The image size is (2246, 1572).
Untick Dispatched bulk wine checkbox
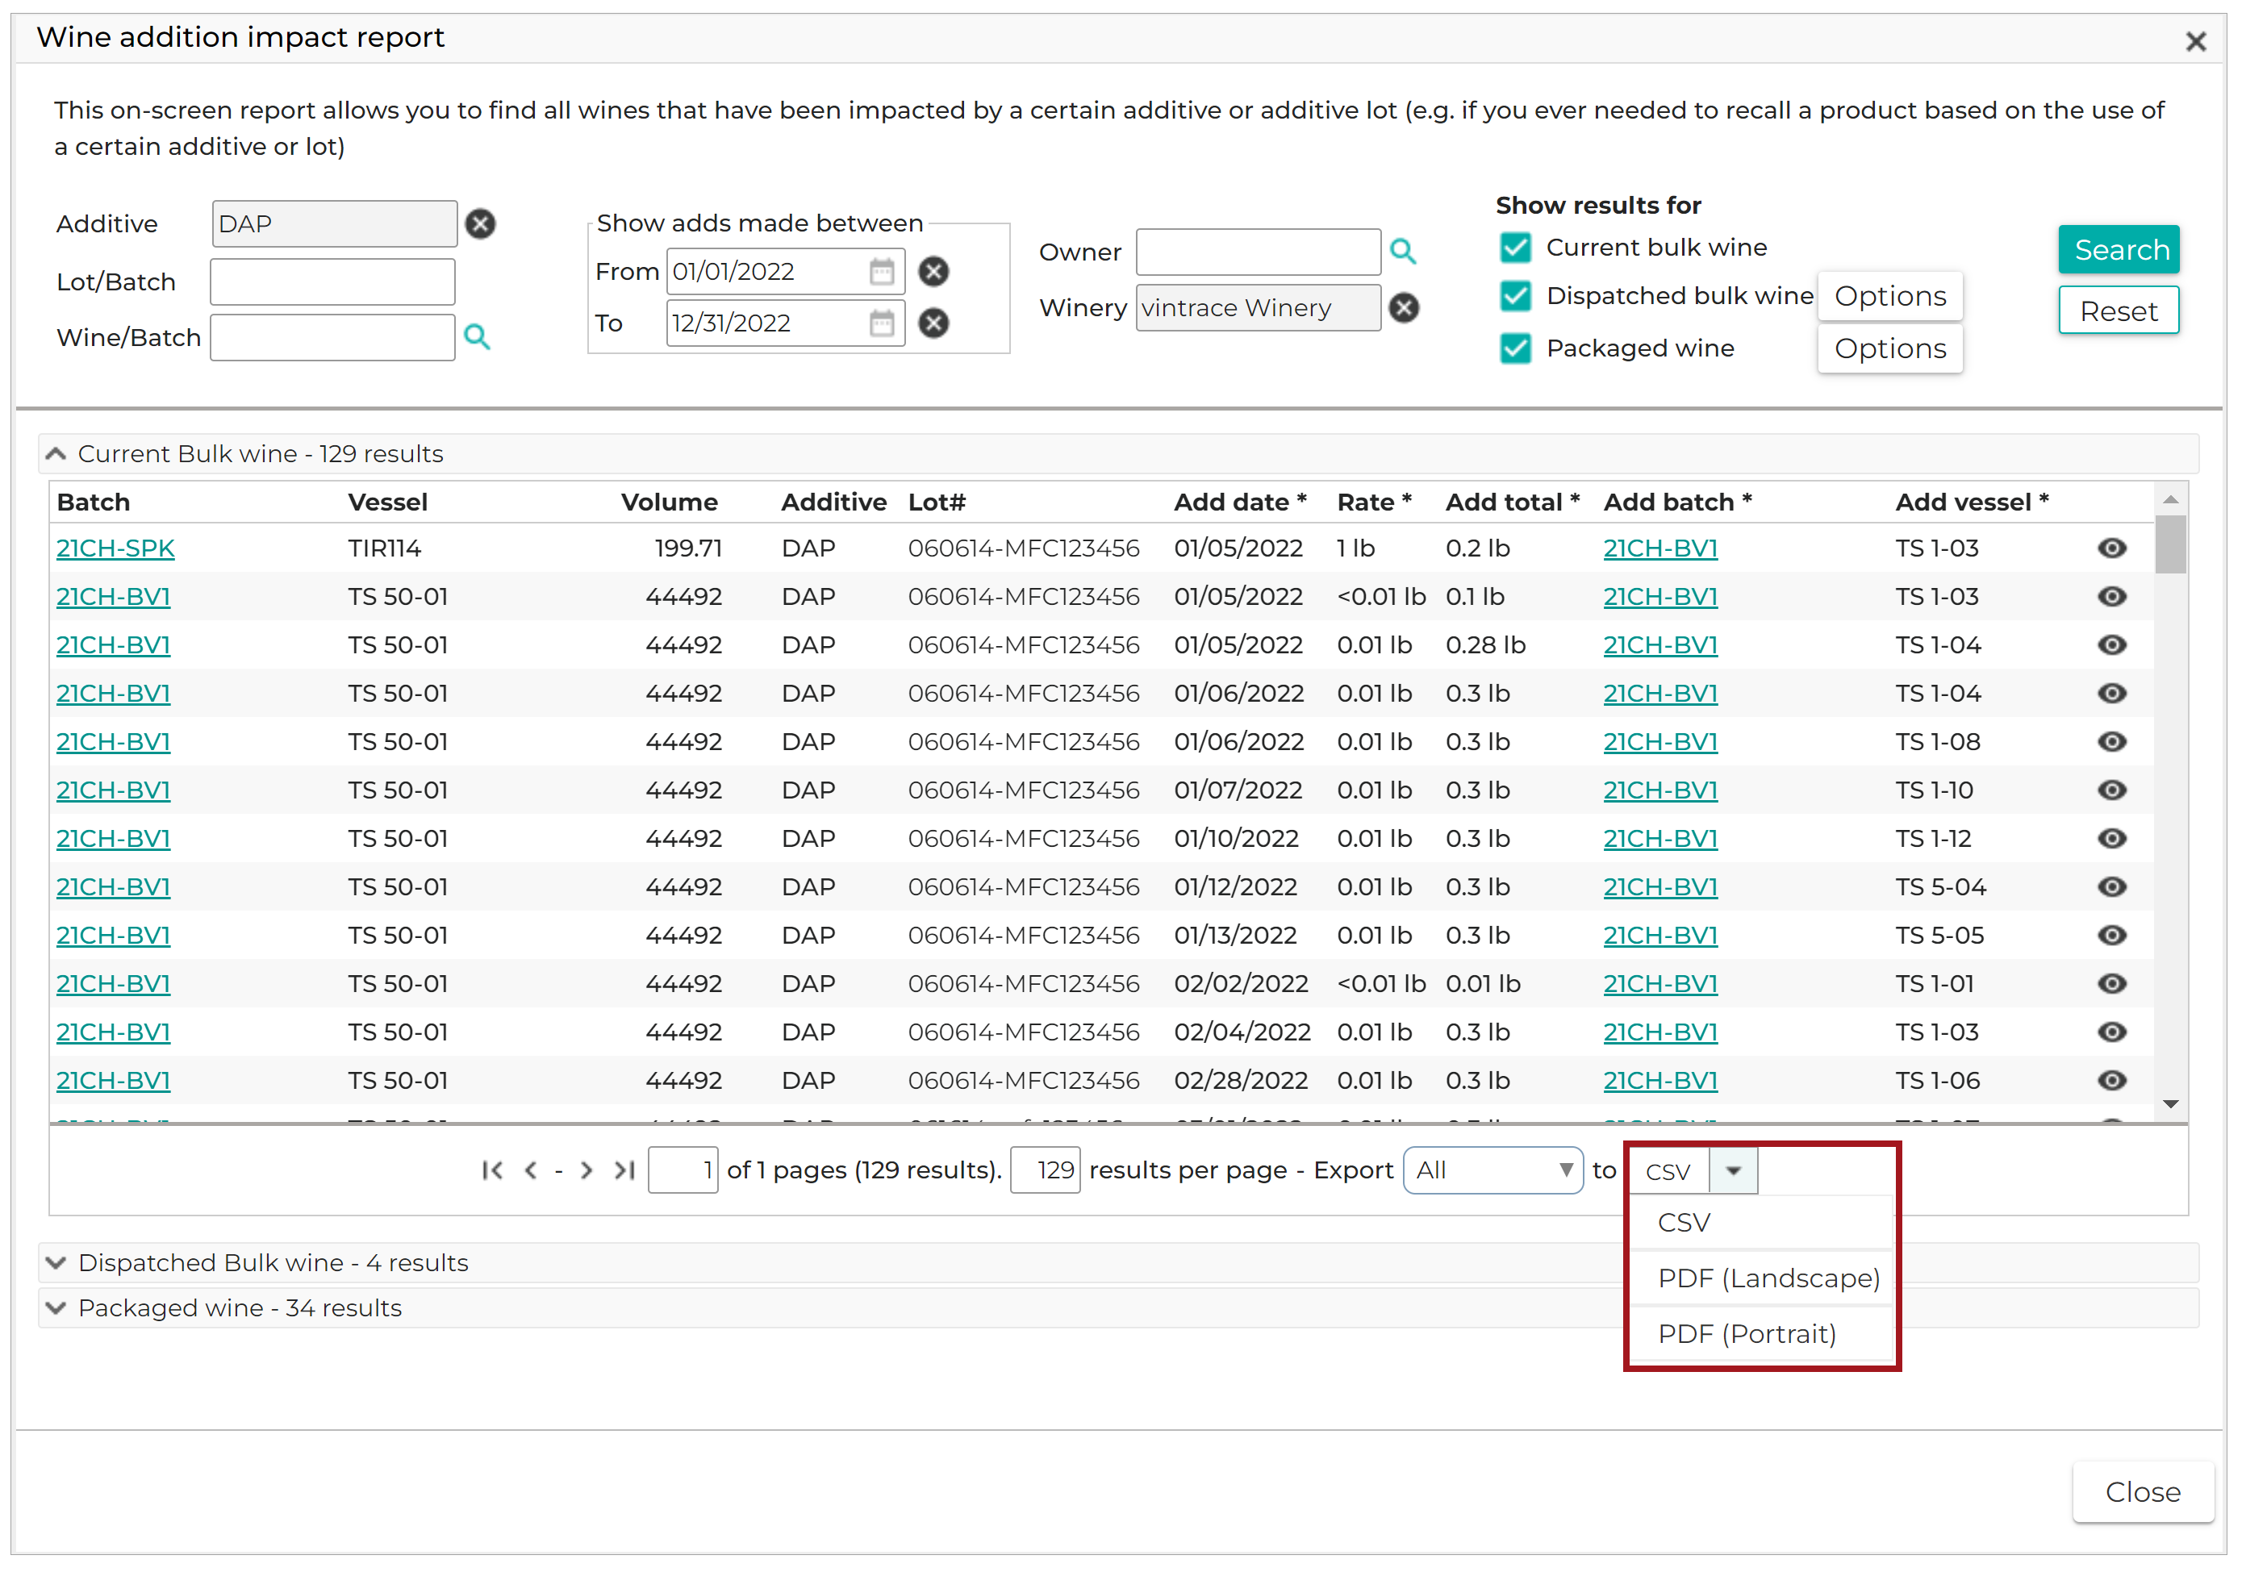1515,295
